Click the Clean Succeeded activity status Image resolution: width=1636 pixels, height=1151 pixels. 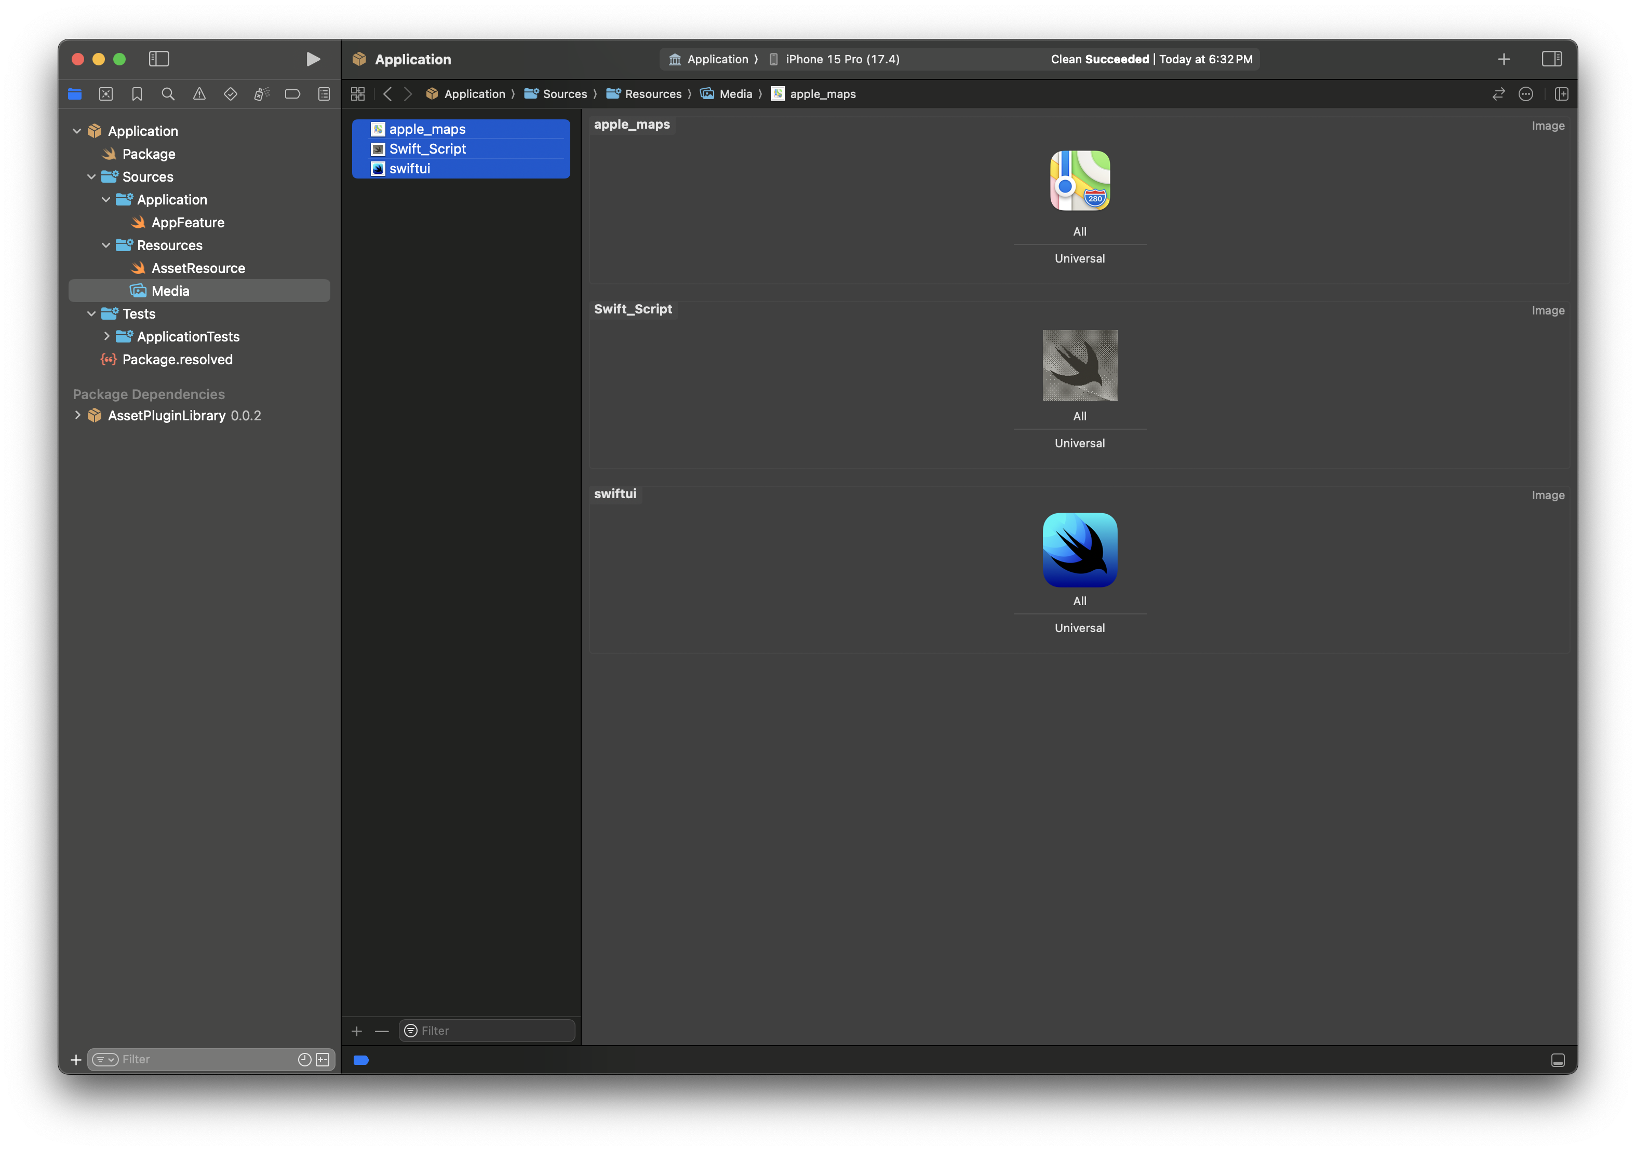(1151, 59)
